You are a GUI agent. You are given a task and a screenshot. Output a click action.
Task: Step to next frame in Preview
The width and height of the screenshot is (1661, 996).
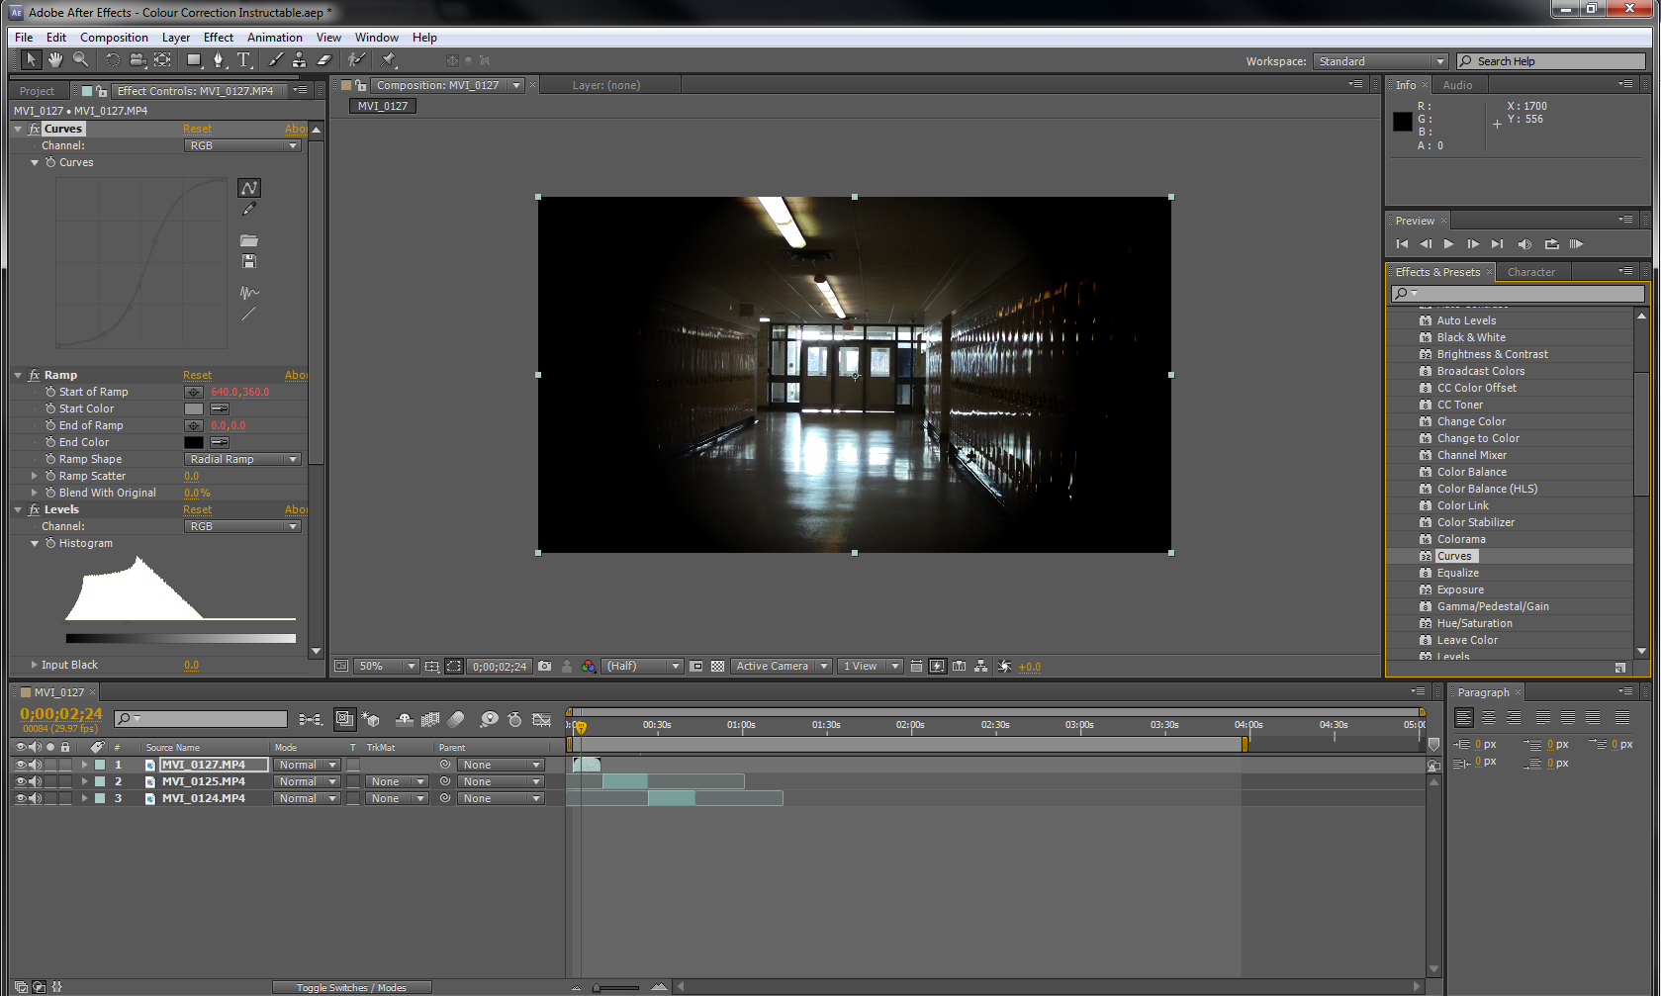click(x=1473, y=244)
